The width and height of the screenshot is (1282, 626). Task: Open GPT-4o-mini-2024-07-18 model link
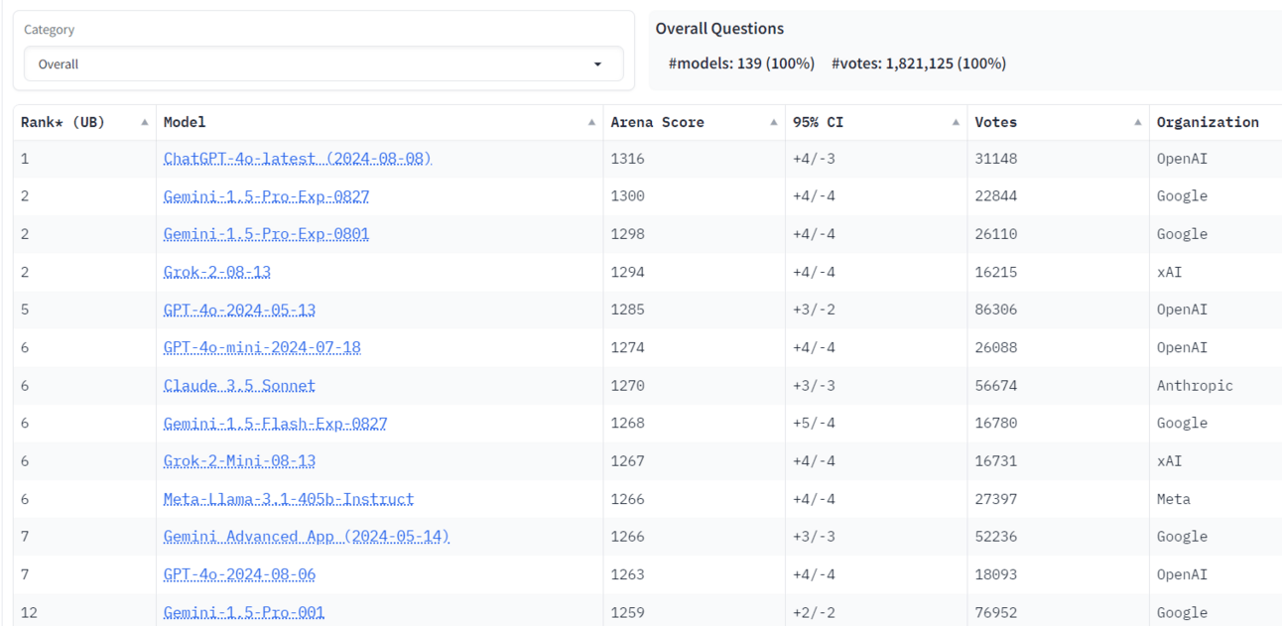pos(262,347)
